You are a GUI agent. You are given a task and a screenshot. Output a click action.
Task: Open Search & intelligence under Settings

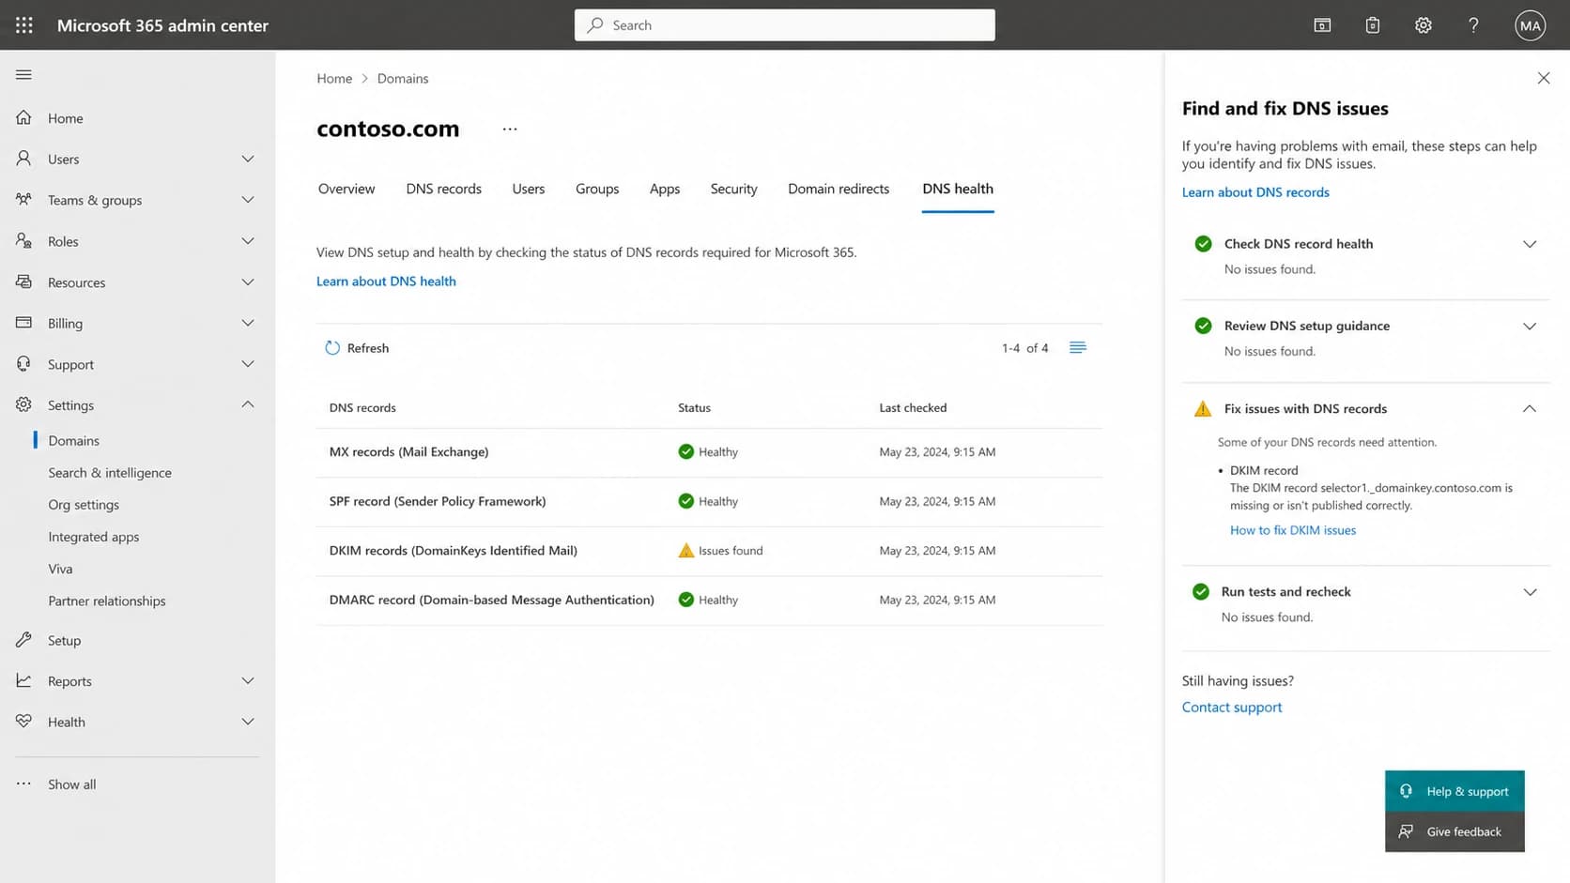click(110, 473)
